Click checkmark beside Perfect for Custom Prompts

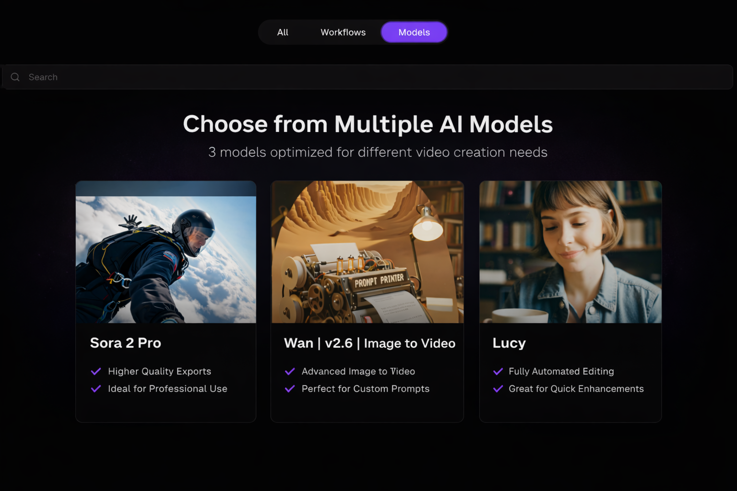pos(290,389)
